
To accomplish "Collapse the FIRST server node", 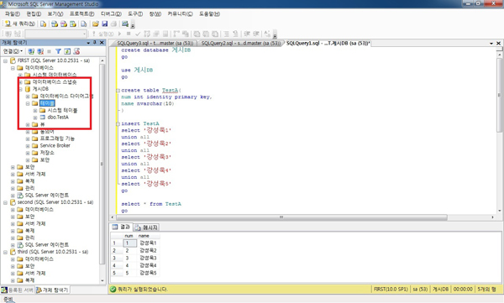I will click(6, 60).
